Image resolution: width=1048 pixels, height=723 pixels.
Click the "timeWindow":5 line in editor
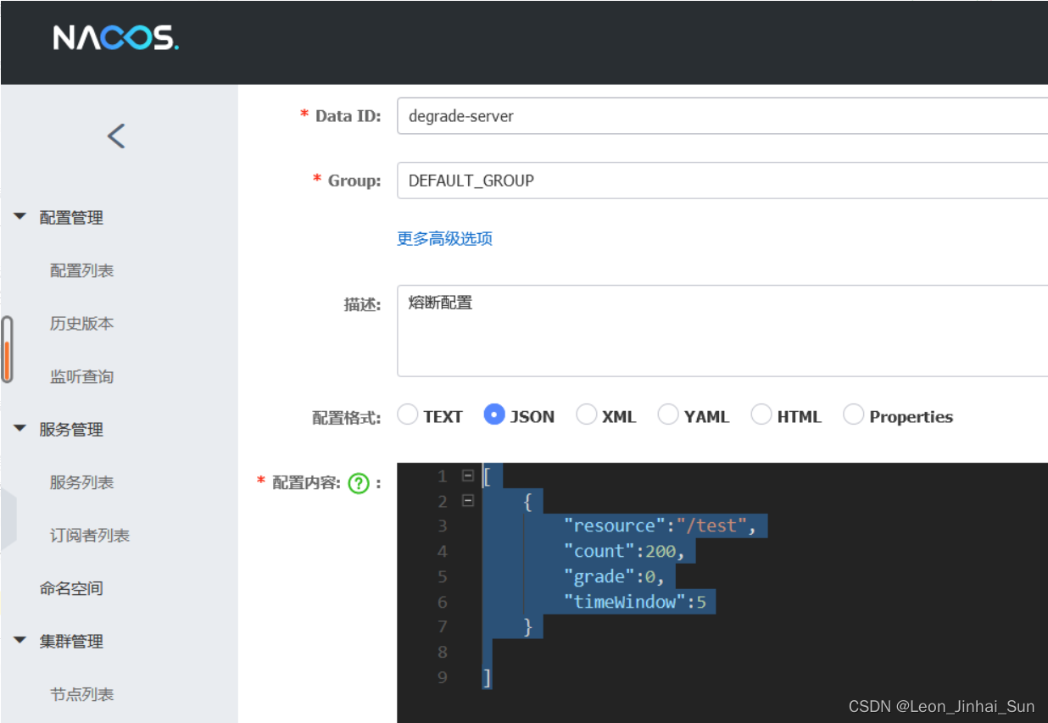pyautogui.click(x=635, y=603)
